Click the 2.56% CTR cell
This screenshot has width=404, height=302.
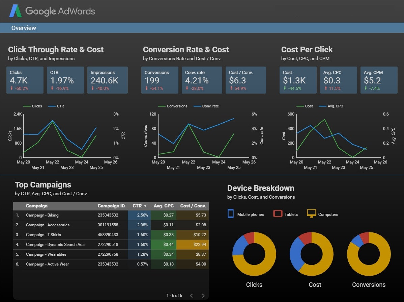(139, 215)
